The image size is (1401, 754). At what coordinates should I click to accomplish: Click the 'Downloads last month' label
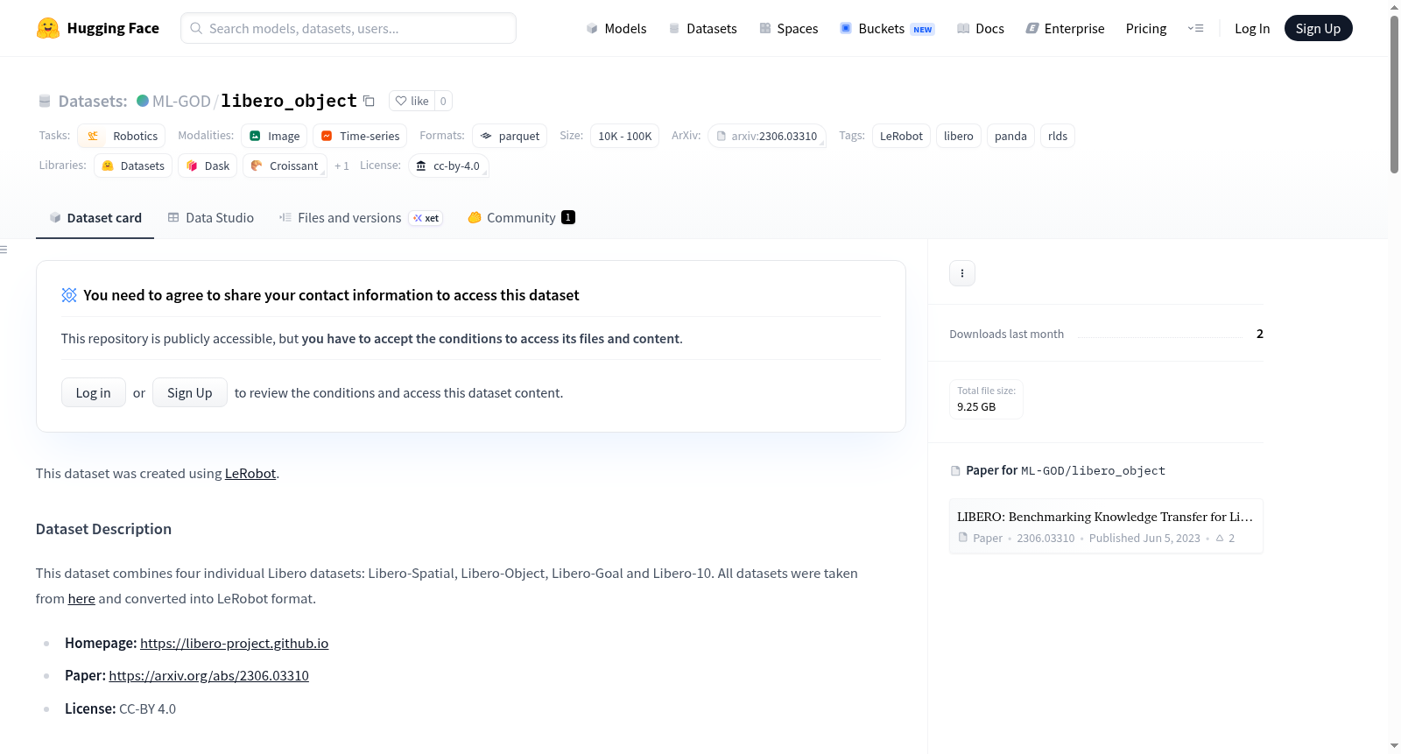(x=1007, y=334)
